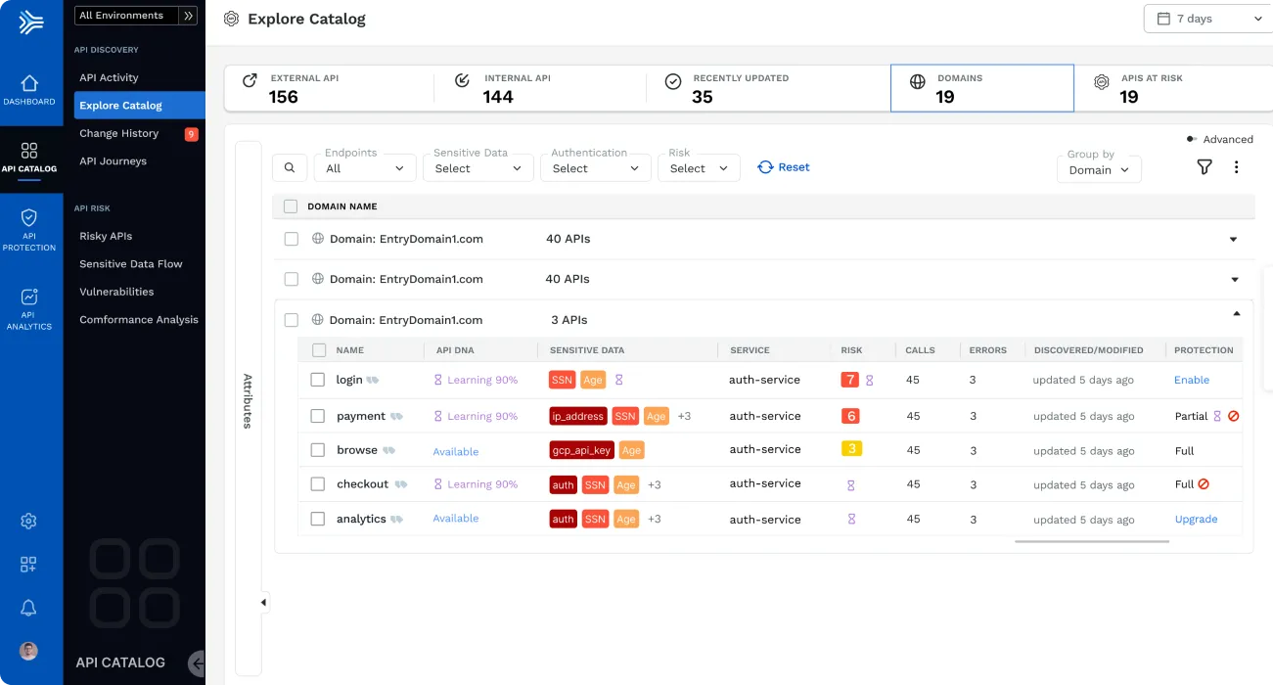The height and width of the screenshot is (685, 1273).
Task: Open the Dashboard home icon
Action: (29, 83)
